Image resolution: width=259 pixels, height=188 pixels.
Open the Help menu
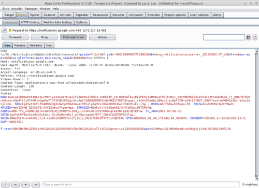pyautogui.click(x=55, y=9)
